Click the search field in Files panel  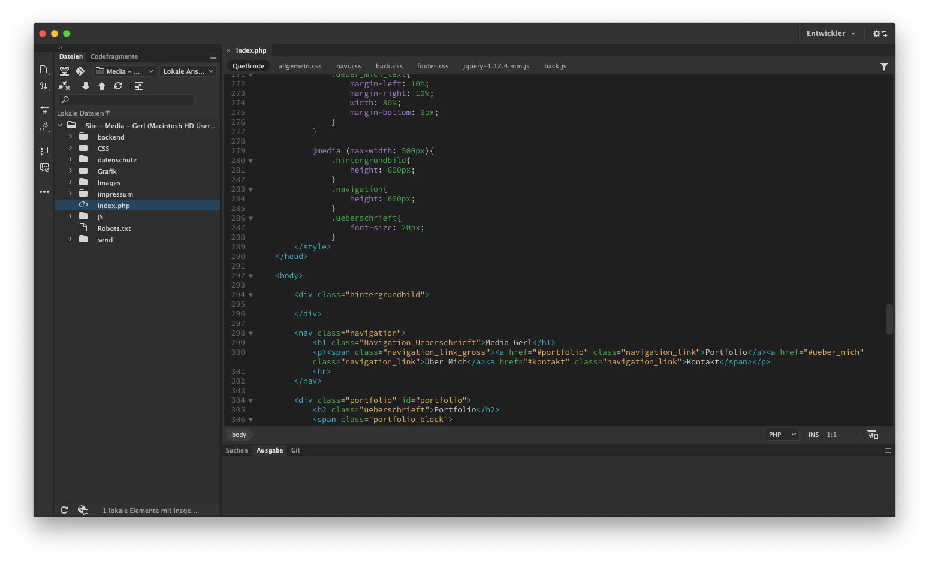tap(126, 99)
